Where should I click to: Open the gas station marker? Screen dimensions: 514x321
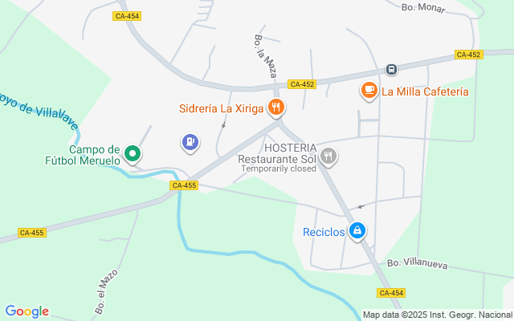(190, 143)
